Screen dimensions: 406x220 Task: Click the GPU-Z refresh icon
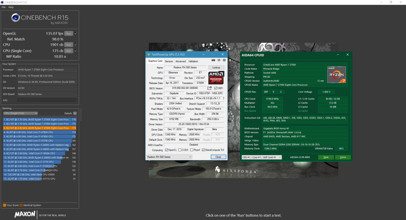pyautogui.click(x=219, y=60)
